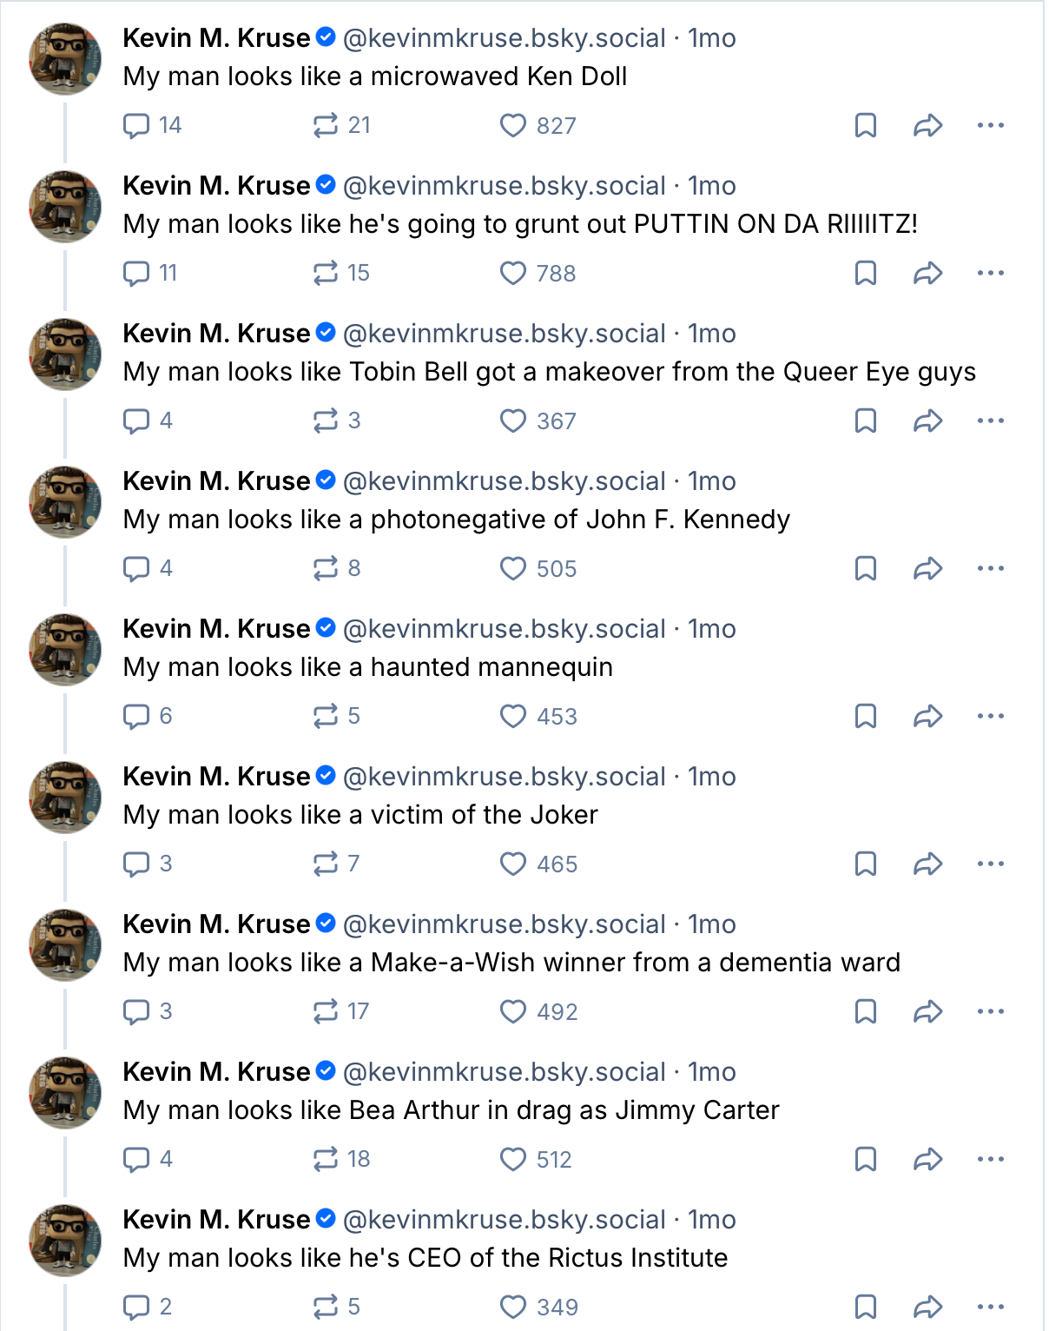Reply to the Rictus Institute post
Viewport: 1049px width, 1331px height.
136,1308
